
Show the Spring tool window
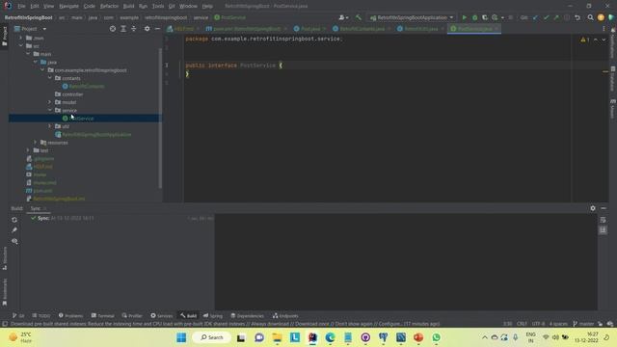(x=213, y=316)
